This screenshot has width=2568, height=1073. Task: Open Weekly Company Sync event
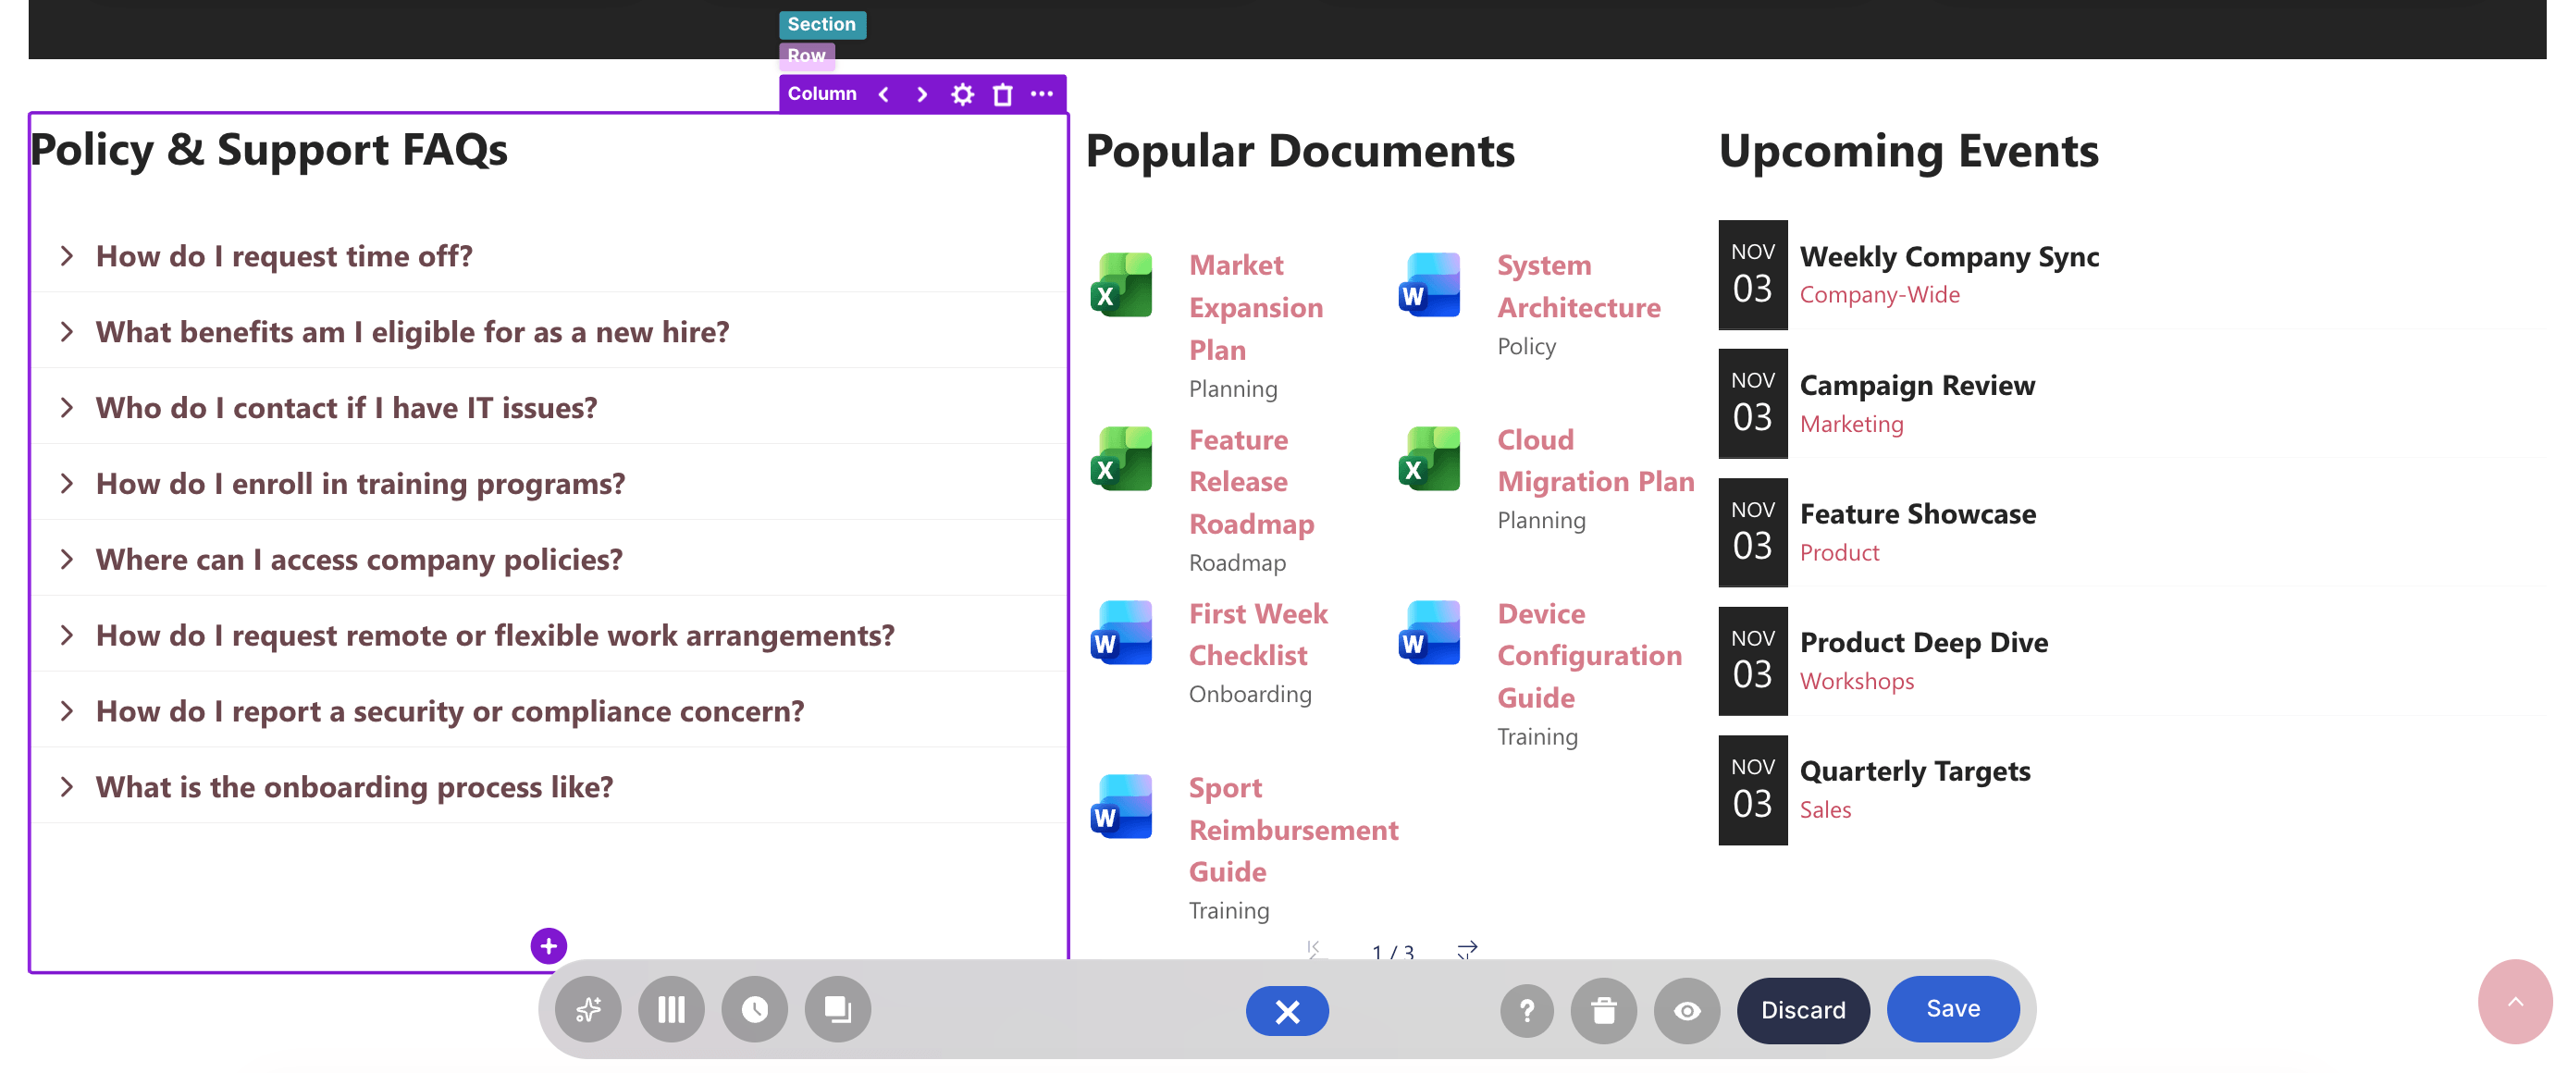(x=1949, y=256)
